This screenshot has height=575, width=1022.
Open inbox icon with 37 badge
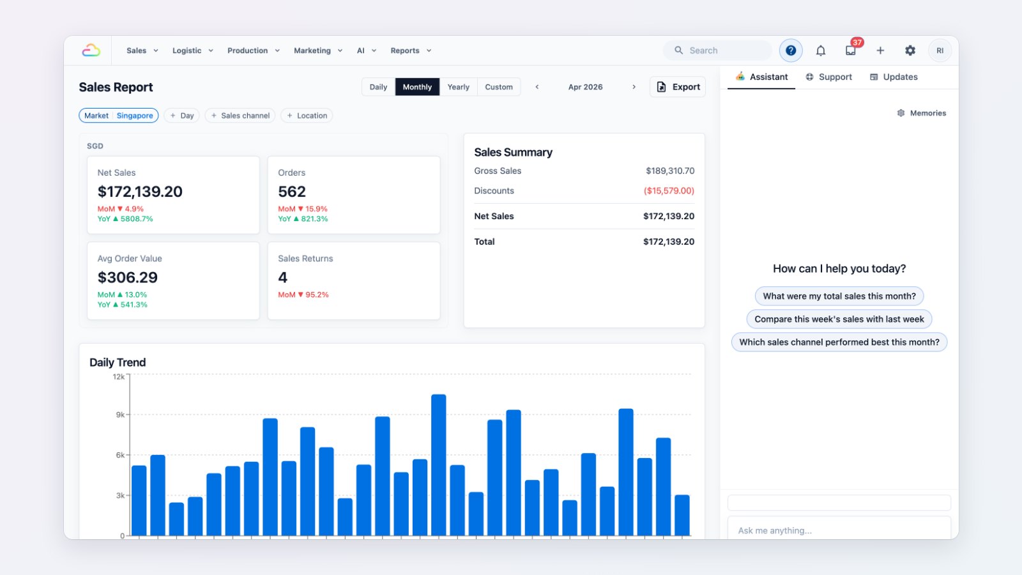tap(851, 49)
